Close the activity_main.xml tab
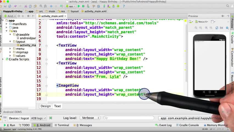The width and height of the screenshot is (234, 132). click(65, 16)
